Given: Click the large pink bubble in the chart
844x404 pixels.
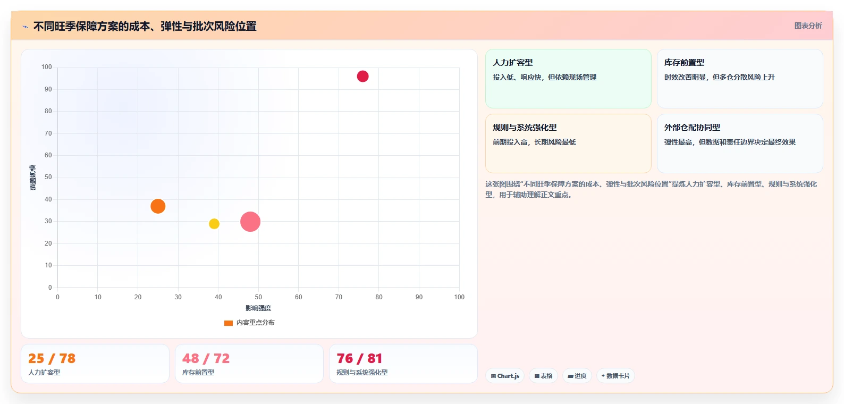Looking at the screenshot, I should [x=250, y=222].
